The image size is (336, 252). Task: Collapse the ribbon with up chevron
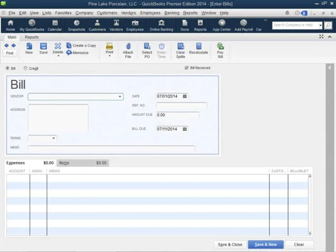pos(330,37)
